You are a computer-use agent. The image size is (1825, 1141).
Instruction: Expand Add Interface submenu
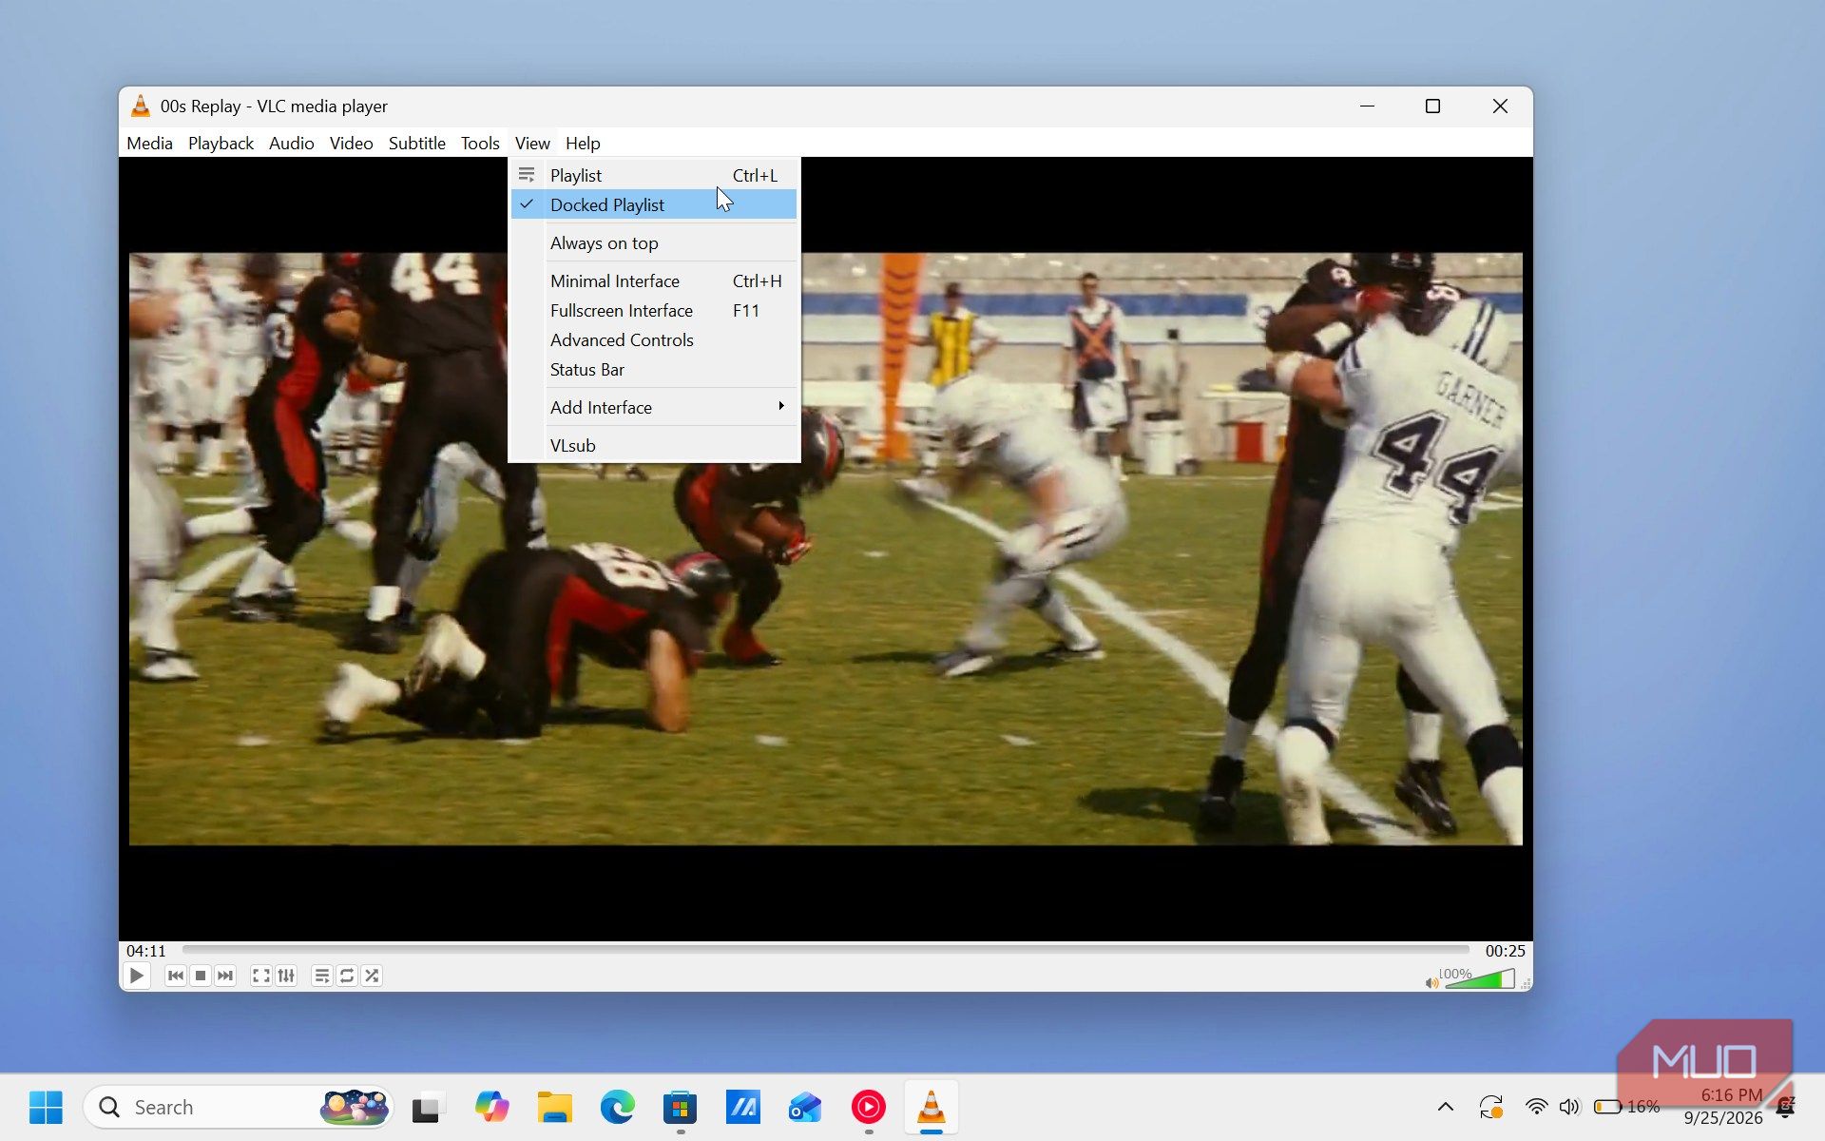pyautogui.click(x=654, y=407)
